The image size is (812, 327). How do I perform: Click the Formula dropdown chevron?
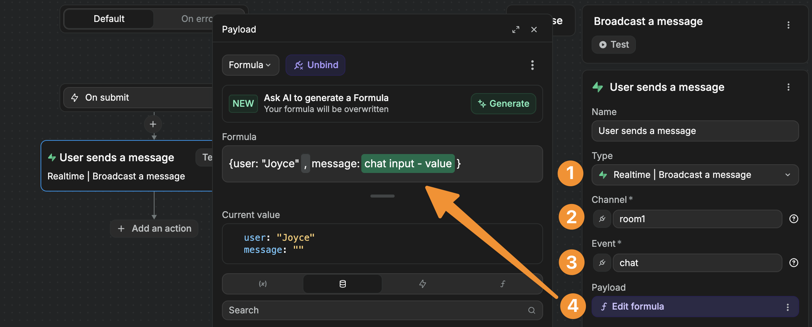268,65
